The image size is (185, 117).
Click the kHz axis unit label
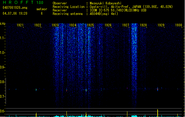point(3,24)
